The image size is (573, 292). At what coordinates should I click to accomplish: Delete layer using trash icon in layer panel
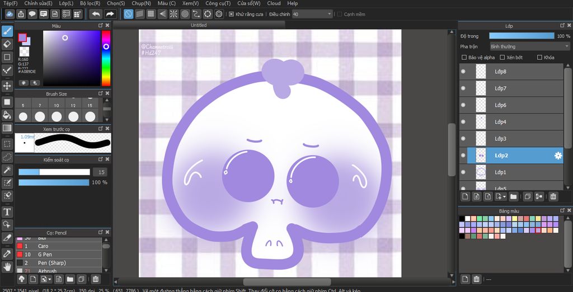[x=553, y=196]
